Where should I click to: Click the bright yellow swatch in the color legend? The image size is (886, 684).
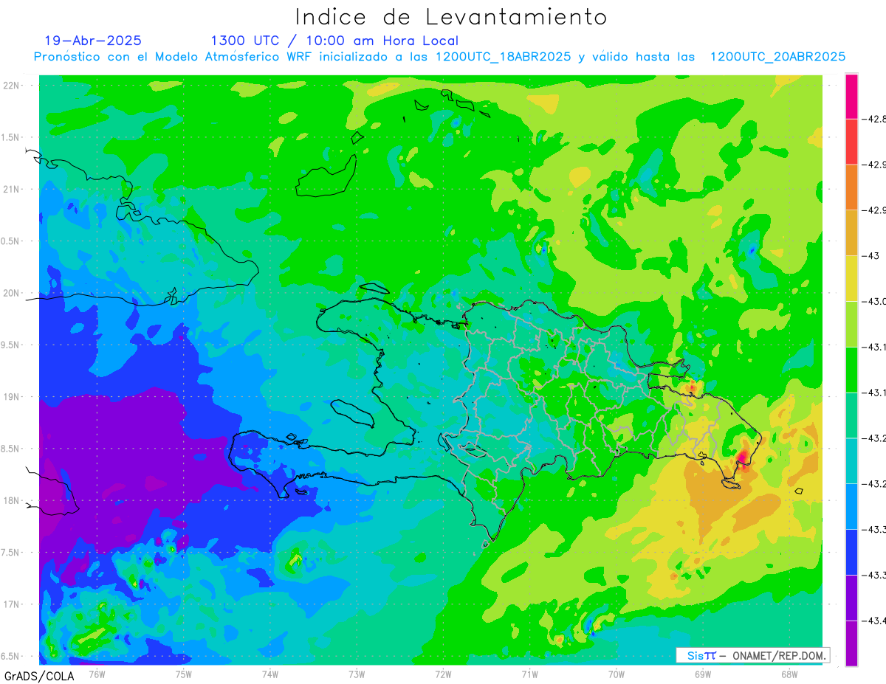pyautogui.click(x=851, y=278)
